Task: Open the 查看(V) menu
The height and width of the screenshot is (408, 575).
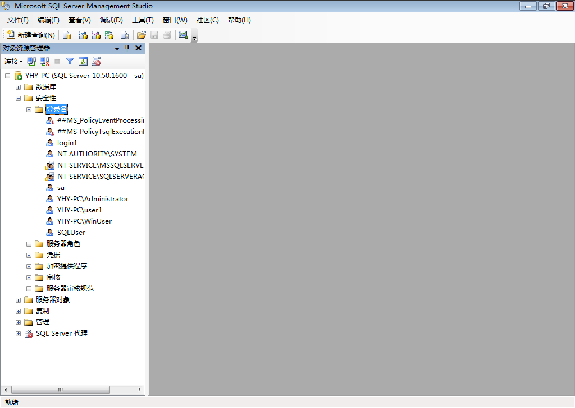Action: coord(80,20)
